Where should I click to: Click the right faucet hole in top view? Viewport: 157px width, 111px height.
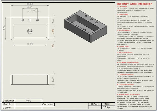click(37, 20)
